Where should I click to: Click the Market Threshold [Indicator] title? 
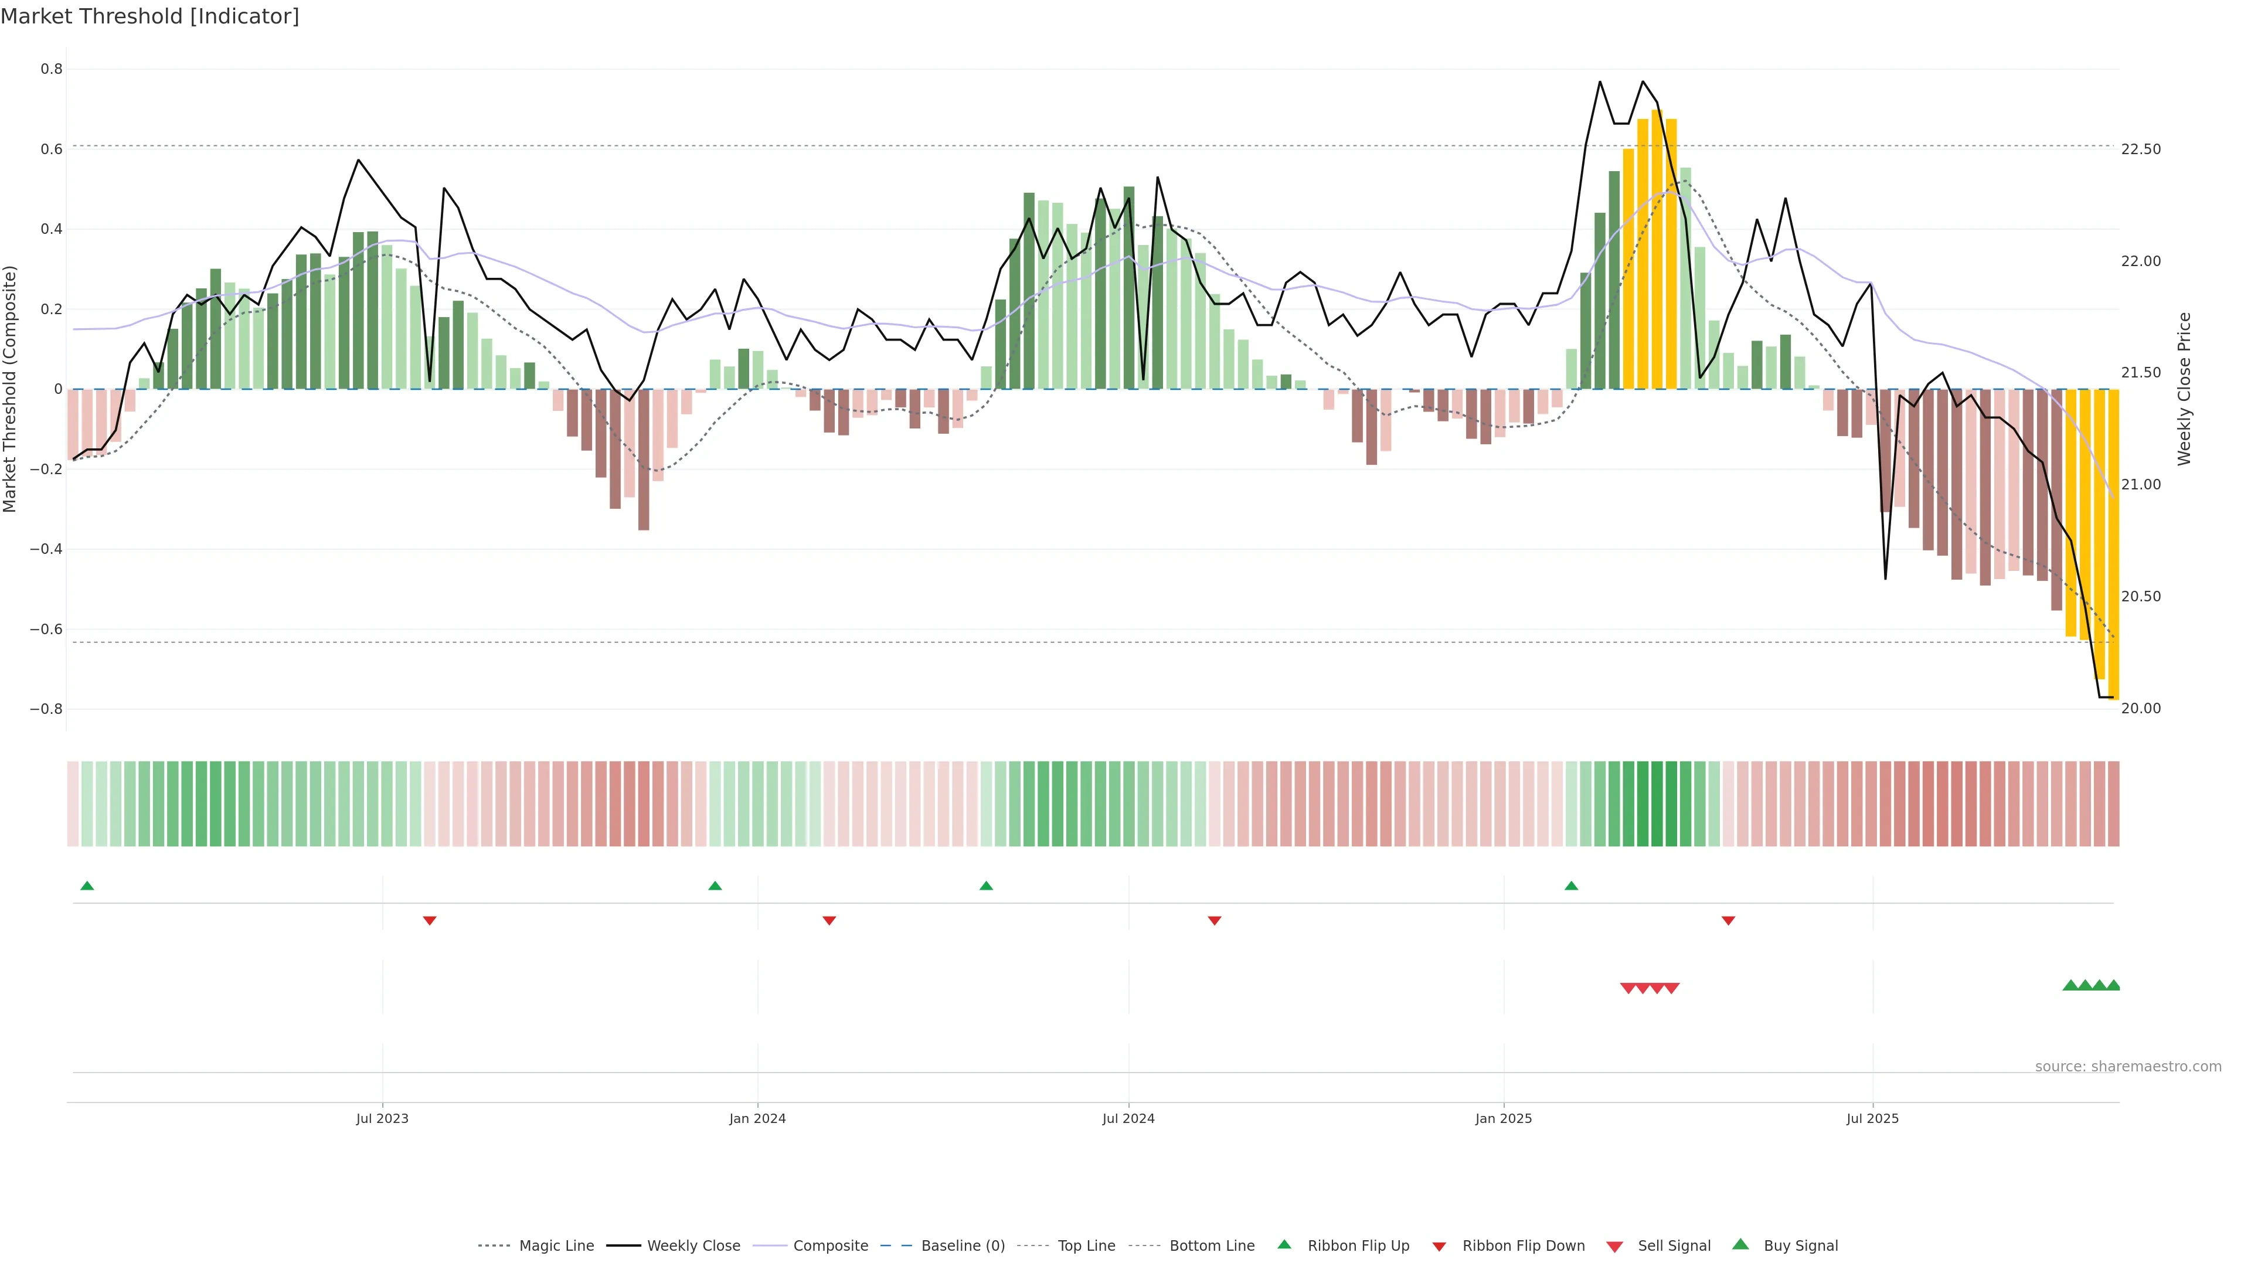(x=149, y=16)
